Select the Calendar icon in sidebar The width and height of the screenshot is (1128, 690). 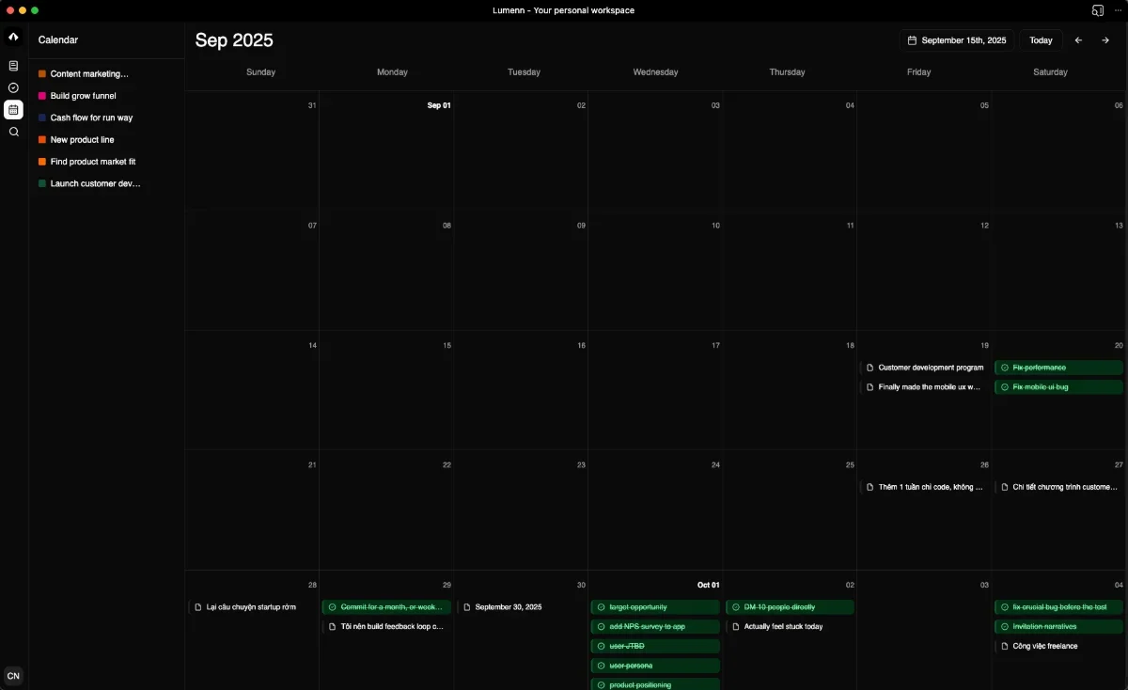(12, 110)
